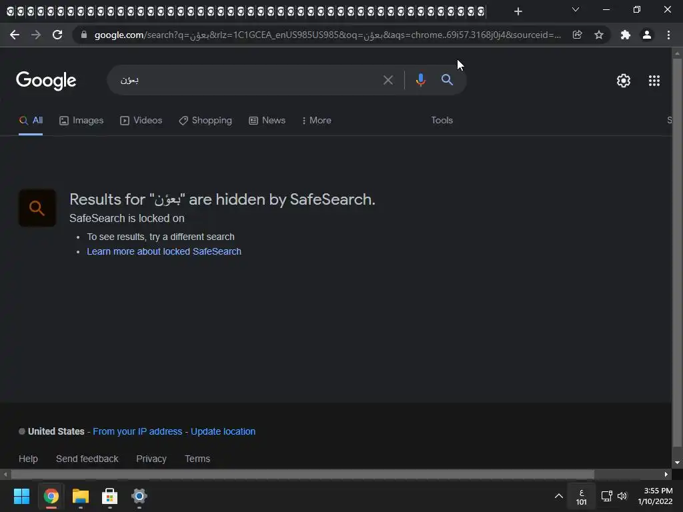Open Google settings gear
This screenshot has height=512, width=683.
click(x=624, y=81)
